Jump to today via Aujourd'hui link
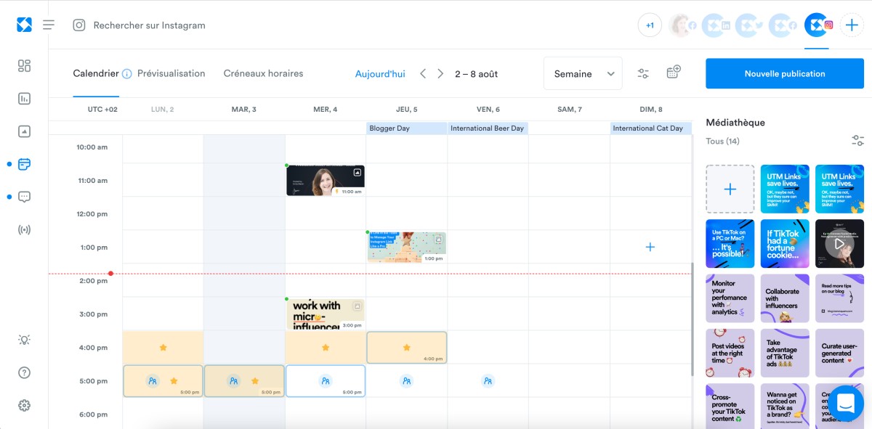 (x=379, y=73)
